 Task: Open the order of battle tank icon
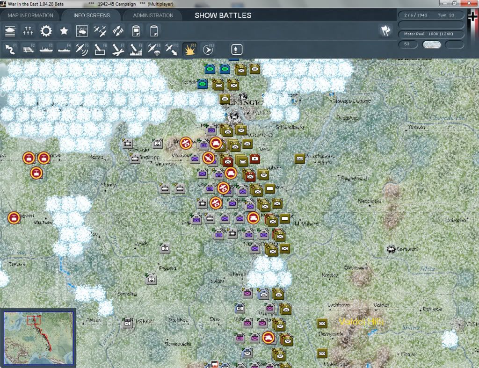coord(10,31)
